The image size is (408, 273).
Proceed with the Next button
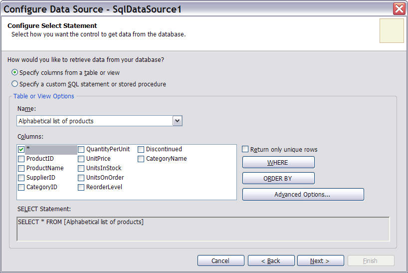320,261
